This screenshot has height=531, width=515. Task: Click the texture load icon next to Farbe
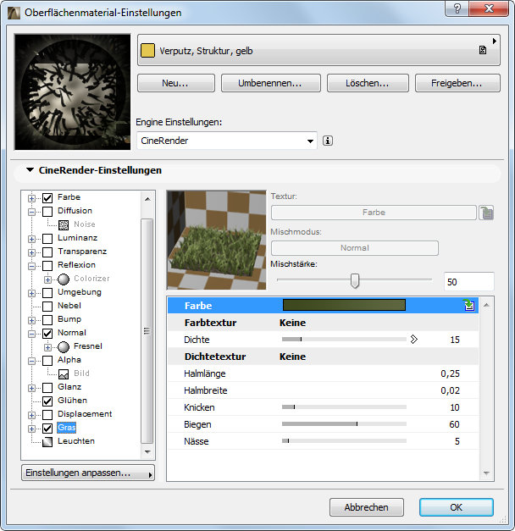[x=486, y=213]
